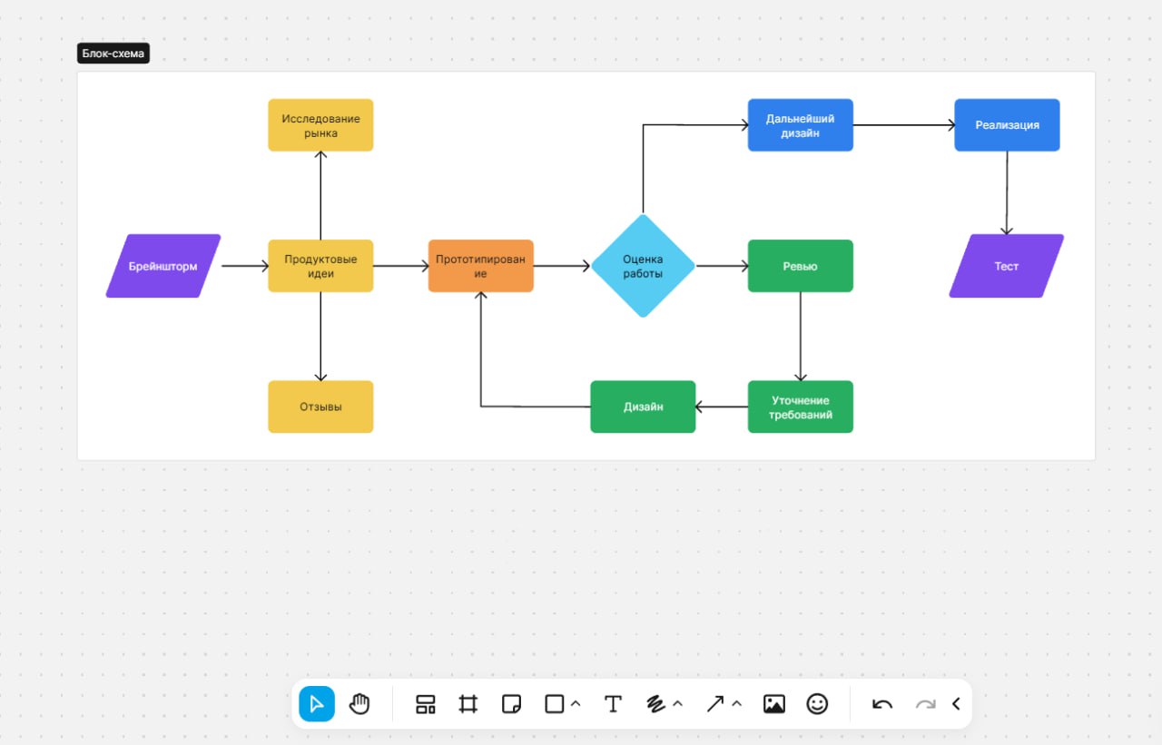Select the "Блок-схема" frame label
The width and height of the screenshot is (1162, 745).
[113, 54]
